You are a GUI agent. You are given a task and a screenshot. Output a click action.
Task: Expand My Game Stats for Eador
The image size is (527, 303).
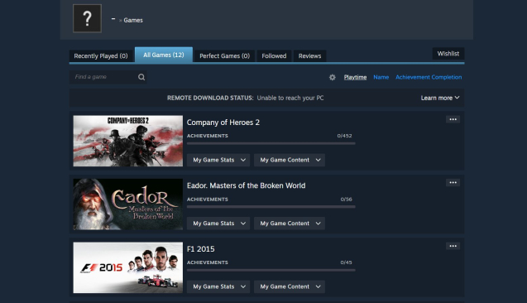pyautogui.click(x=218, y=224)
